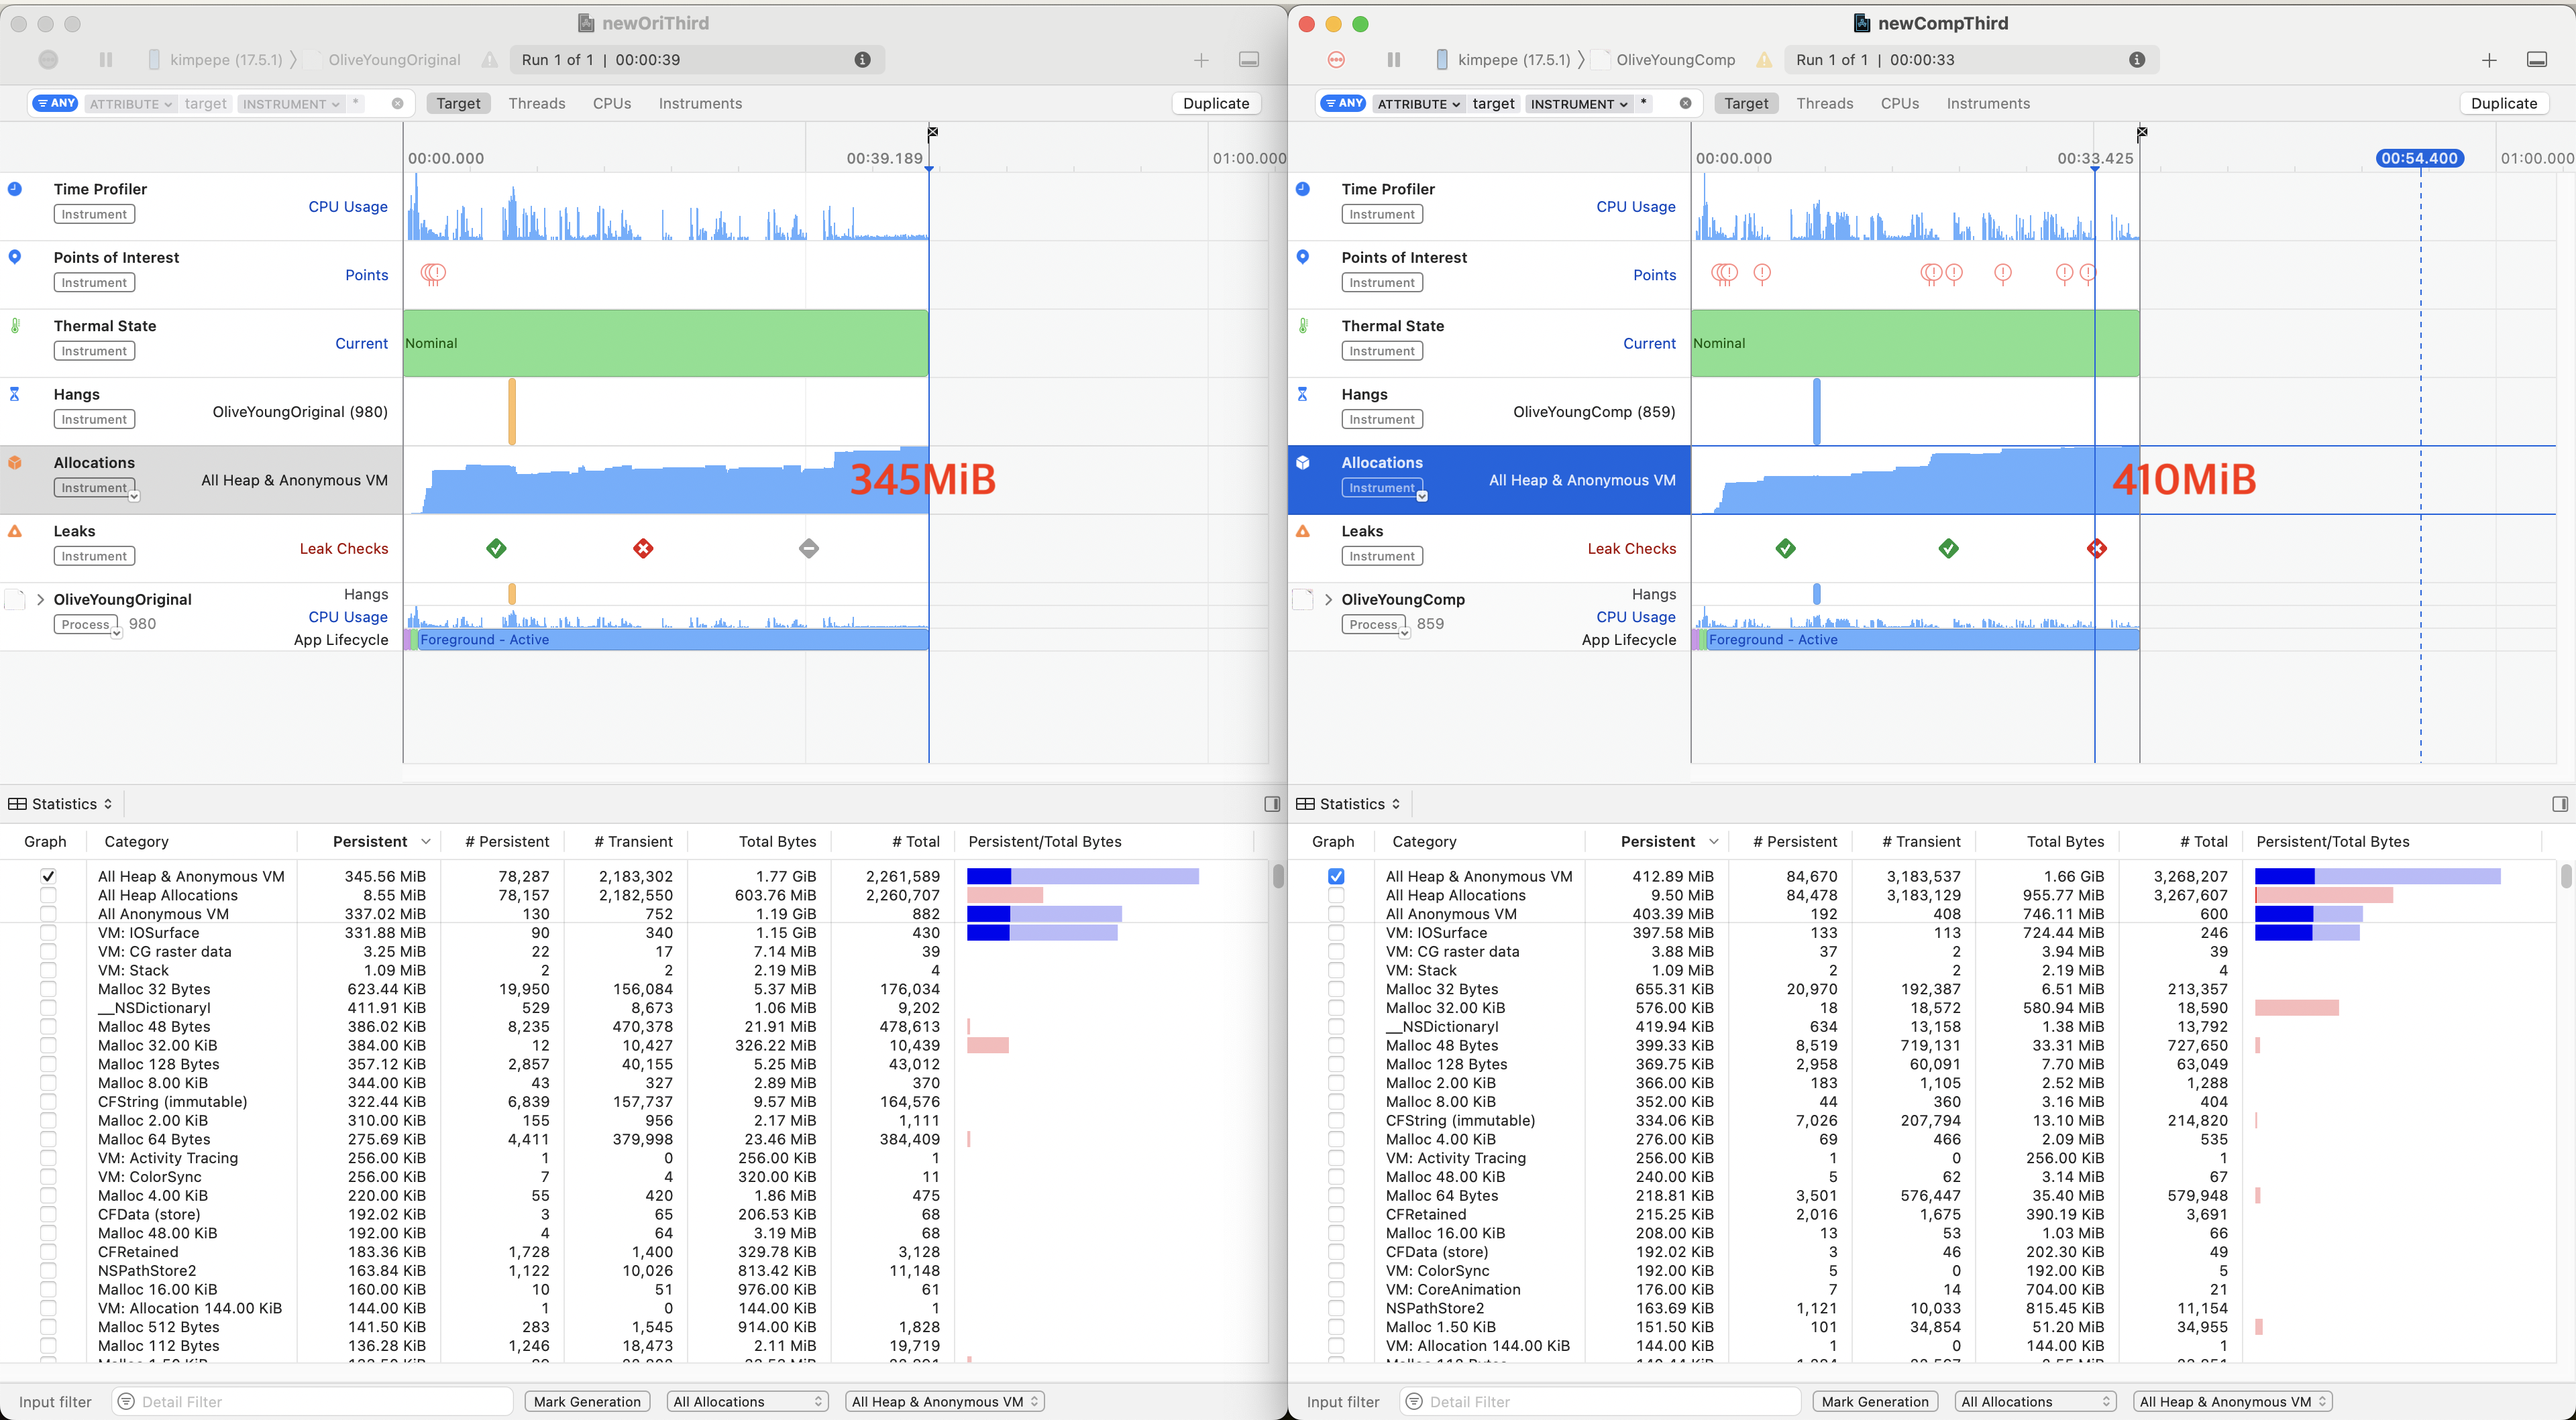The width and height of the screenshot is (2576, 1420).
Task: Uncheck All Heap & Anonymous VM graph in newCompThird
Action: click(1336, 876)
